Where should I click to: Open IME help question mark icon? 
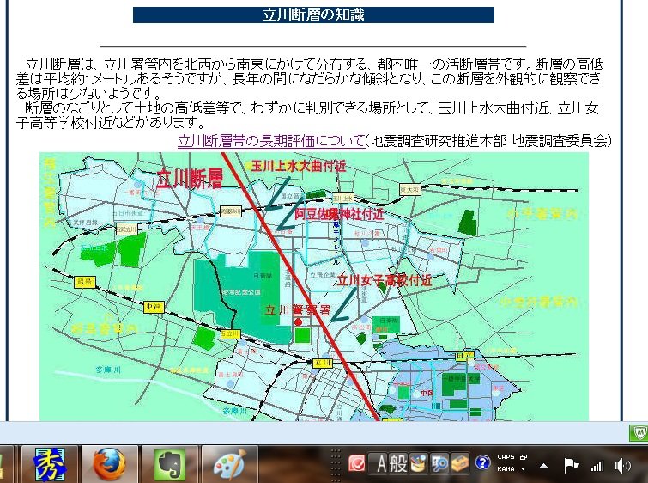pyautogui.click(x=482, y=462)
